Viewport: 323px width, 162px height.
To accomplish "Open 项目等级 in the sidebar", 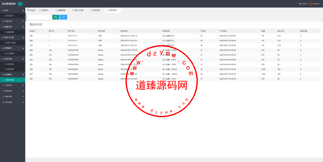I will [x=13, y=69].
